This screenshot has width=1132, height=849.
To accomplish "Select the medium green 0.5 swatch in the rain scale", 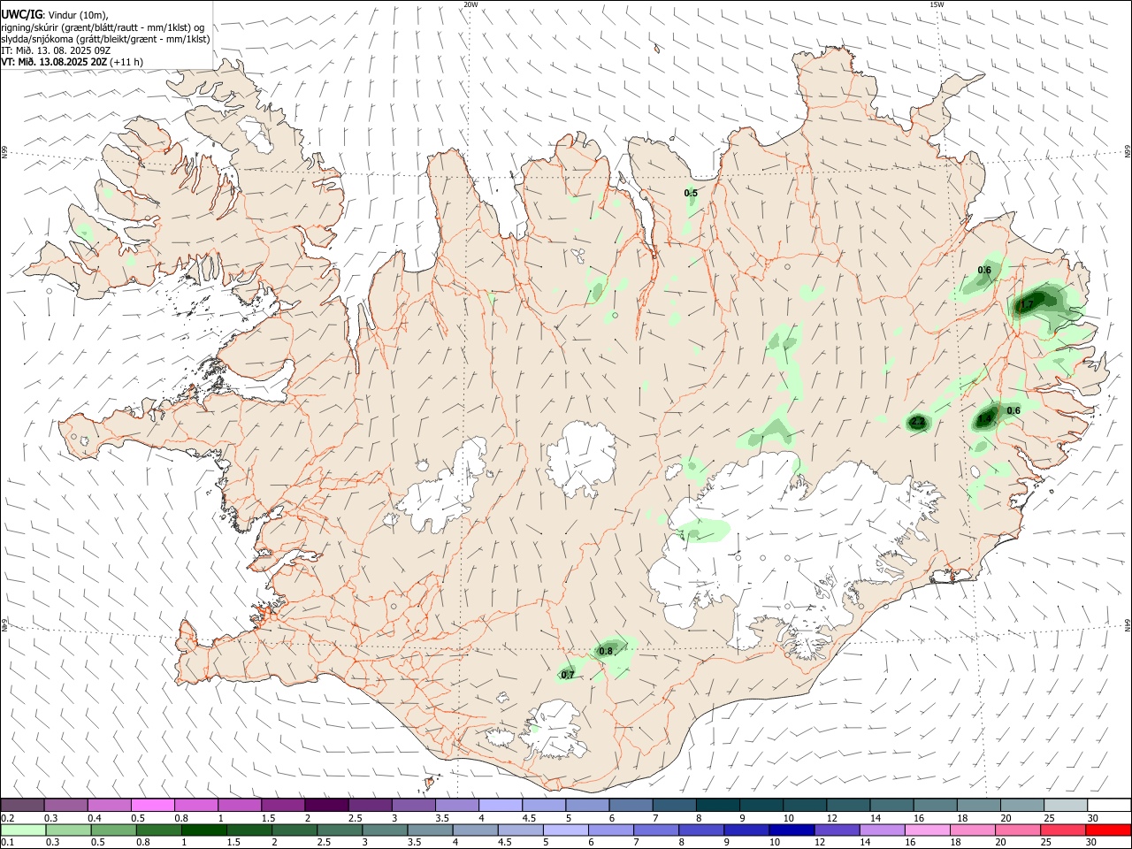I will point(113,830).
